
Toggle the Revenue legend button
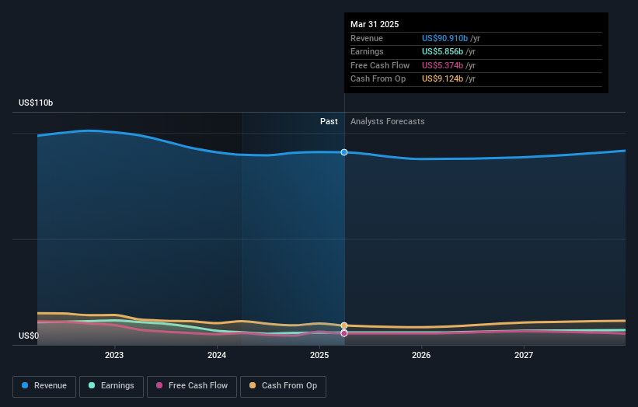pyautogui.click(x=44, y=386)
